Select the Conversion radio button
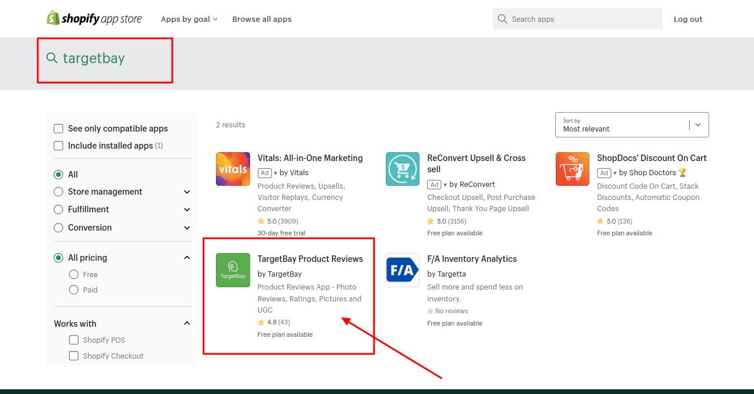 click(x=58, y=228)
